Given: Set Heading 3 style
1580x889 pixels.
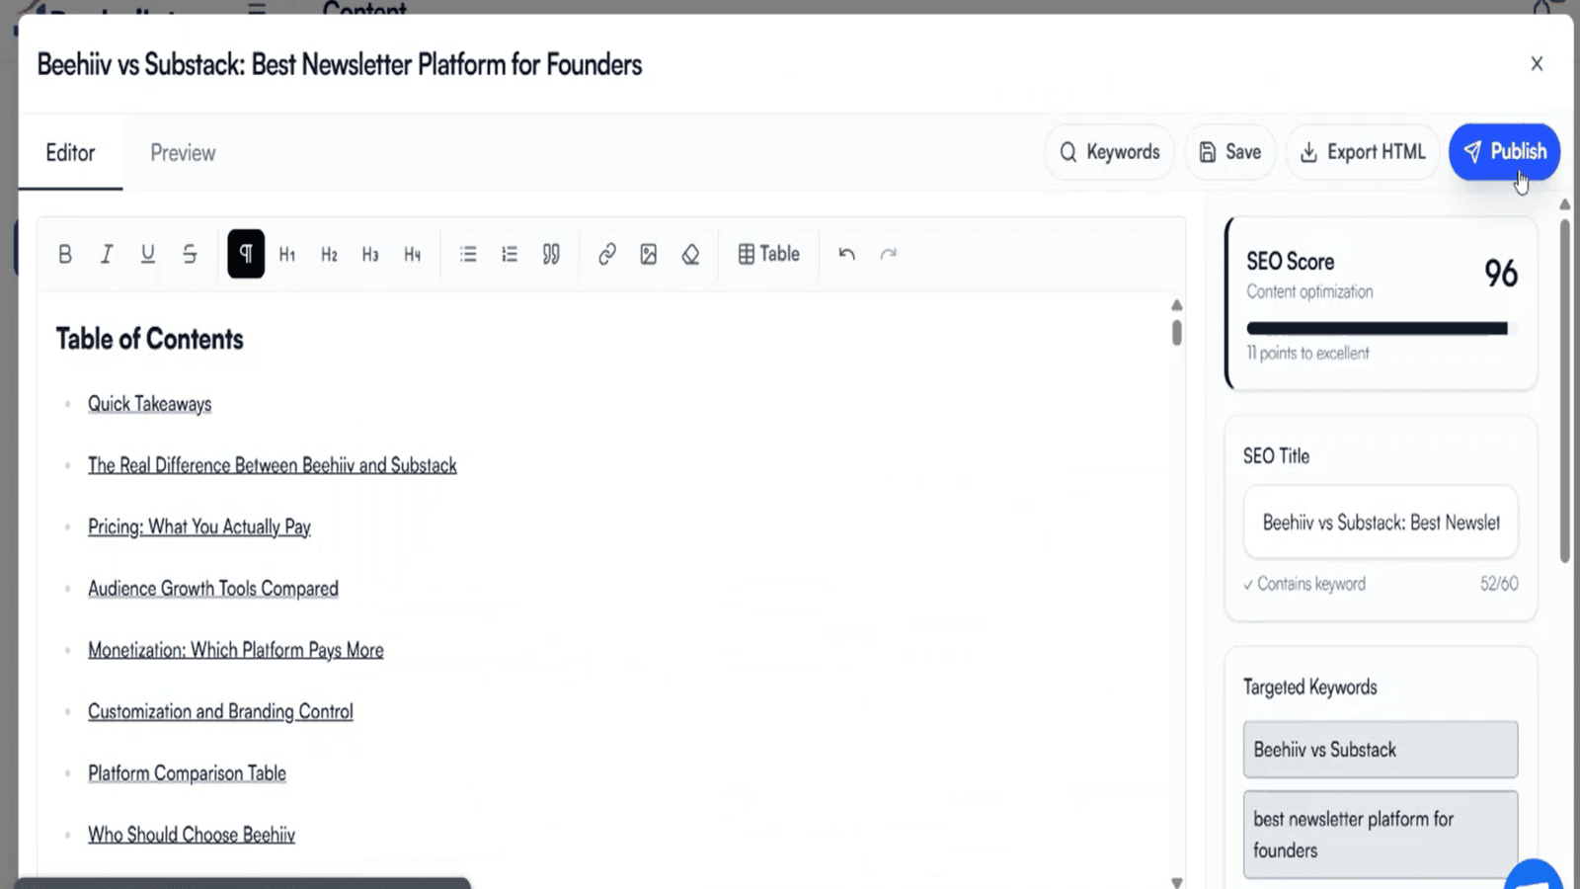Looking at the screenshot, I should tap(370, 254).
